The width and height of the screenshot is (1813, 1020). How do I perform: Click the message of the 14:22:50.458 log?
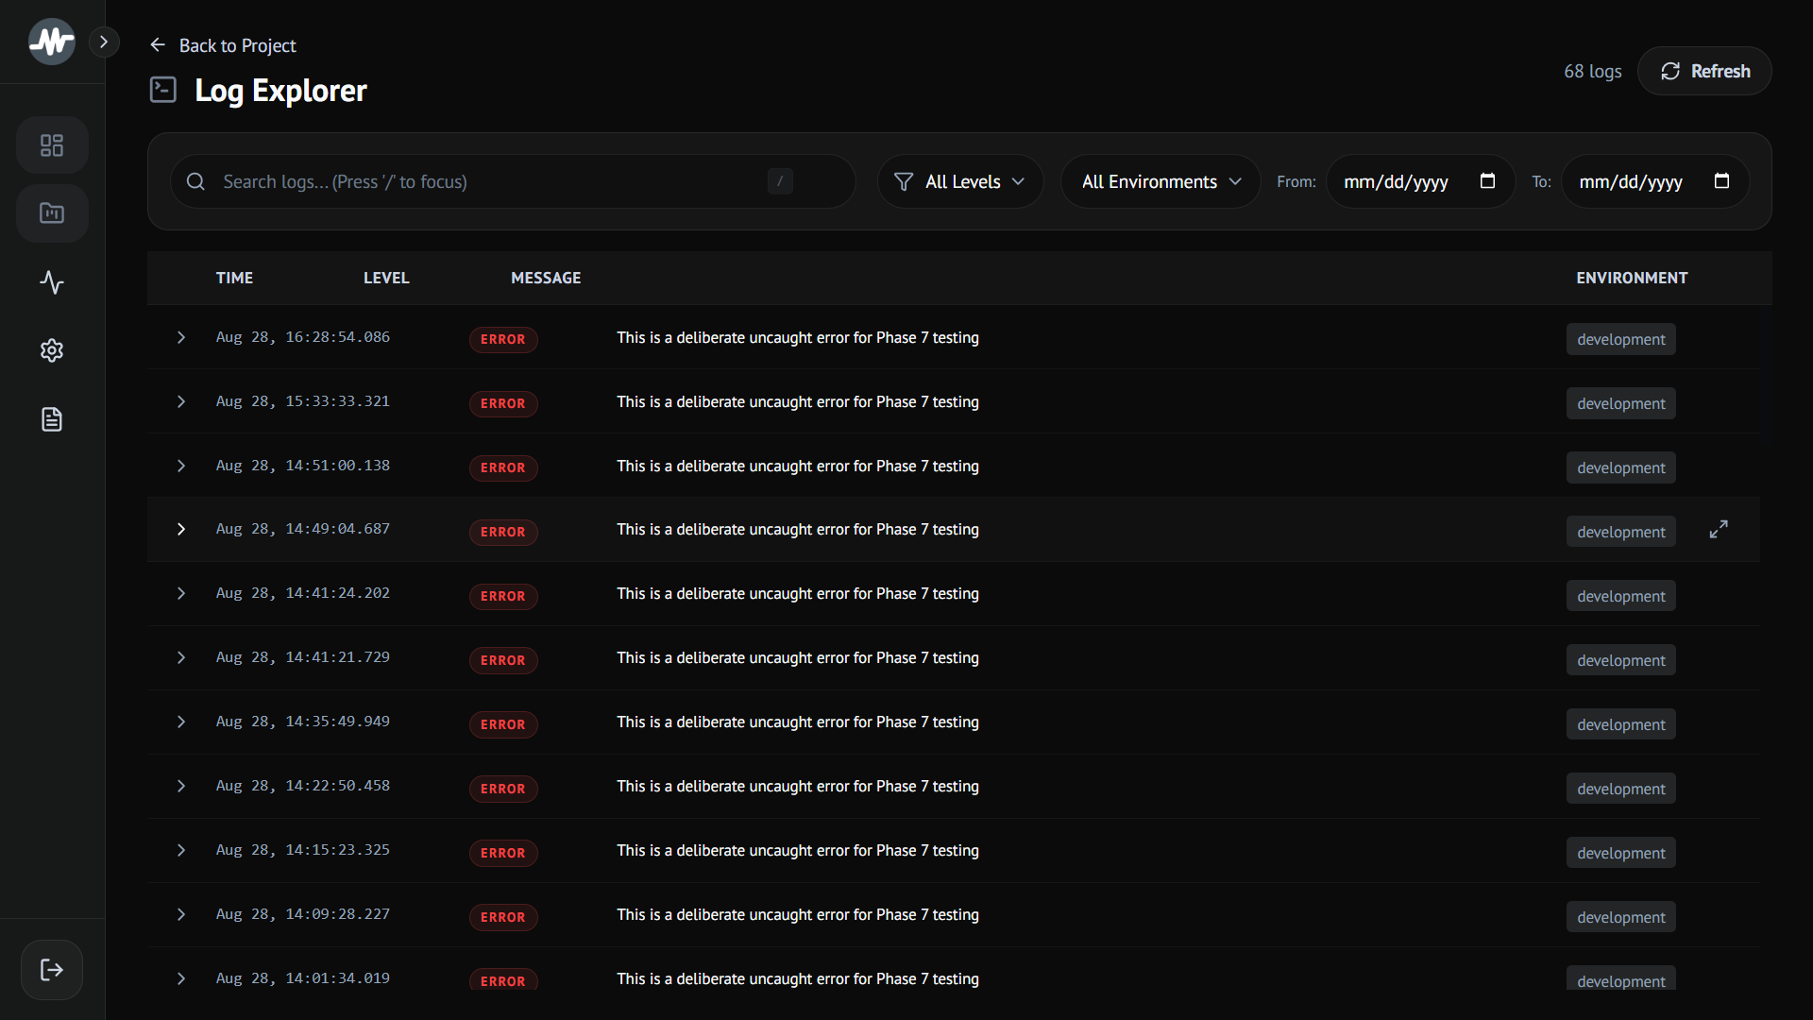coord(798,787)
